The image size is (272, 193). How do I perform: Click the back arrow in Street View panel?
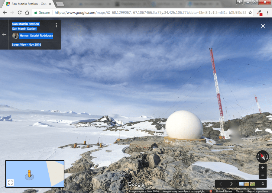4,34
